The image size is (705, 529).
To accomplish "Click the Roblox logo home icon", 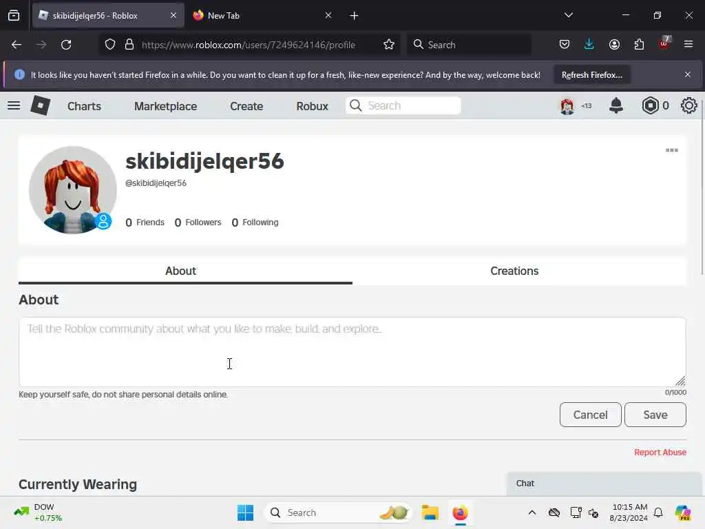I will 41,105.
